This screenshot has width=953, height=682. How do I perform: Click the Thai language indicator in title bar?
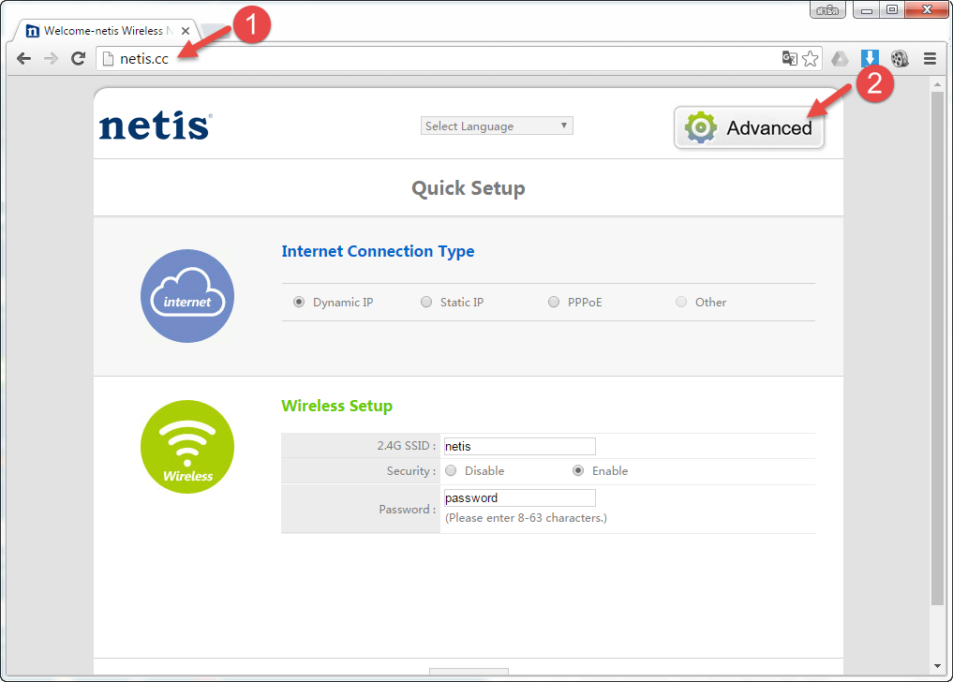[x=827, y=9]
